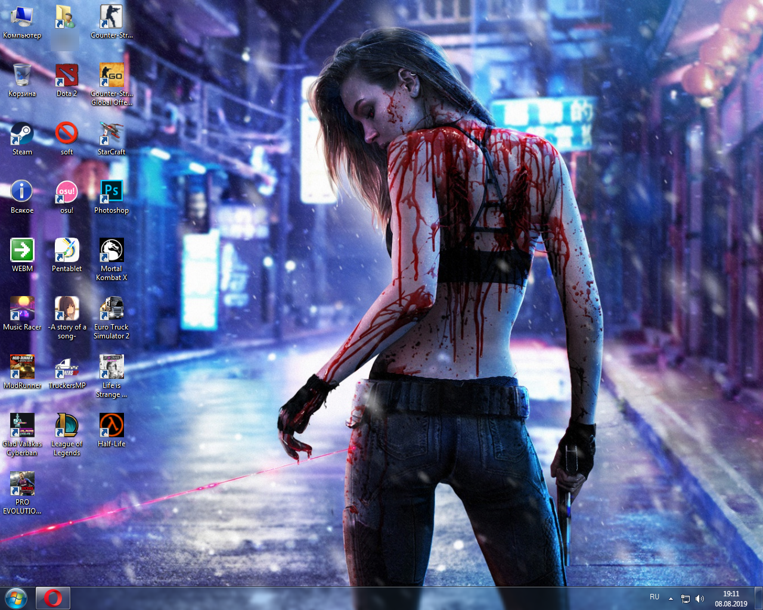Show hidden tray icons arrow
The image size is (763, 610).
(671, 599)
